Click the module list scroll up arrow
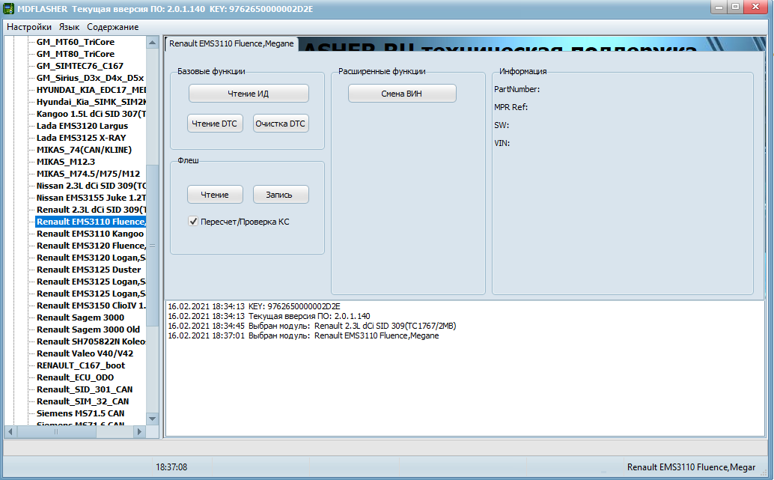Viewport: 774px width, 480px height. (x=153, y=43)
